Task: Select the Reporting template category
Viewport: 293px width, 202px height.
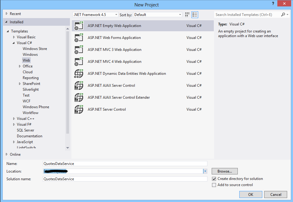Action: pos(31,78)
